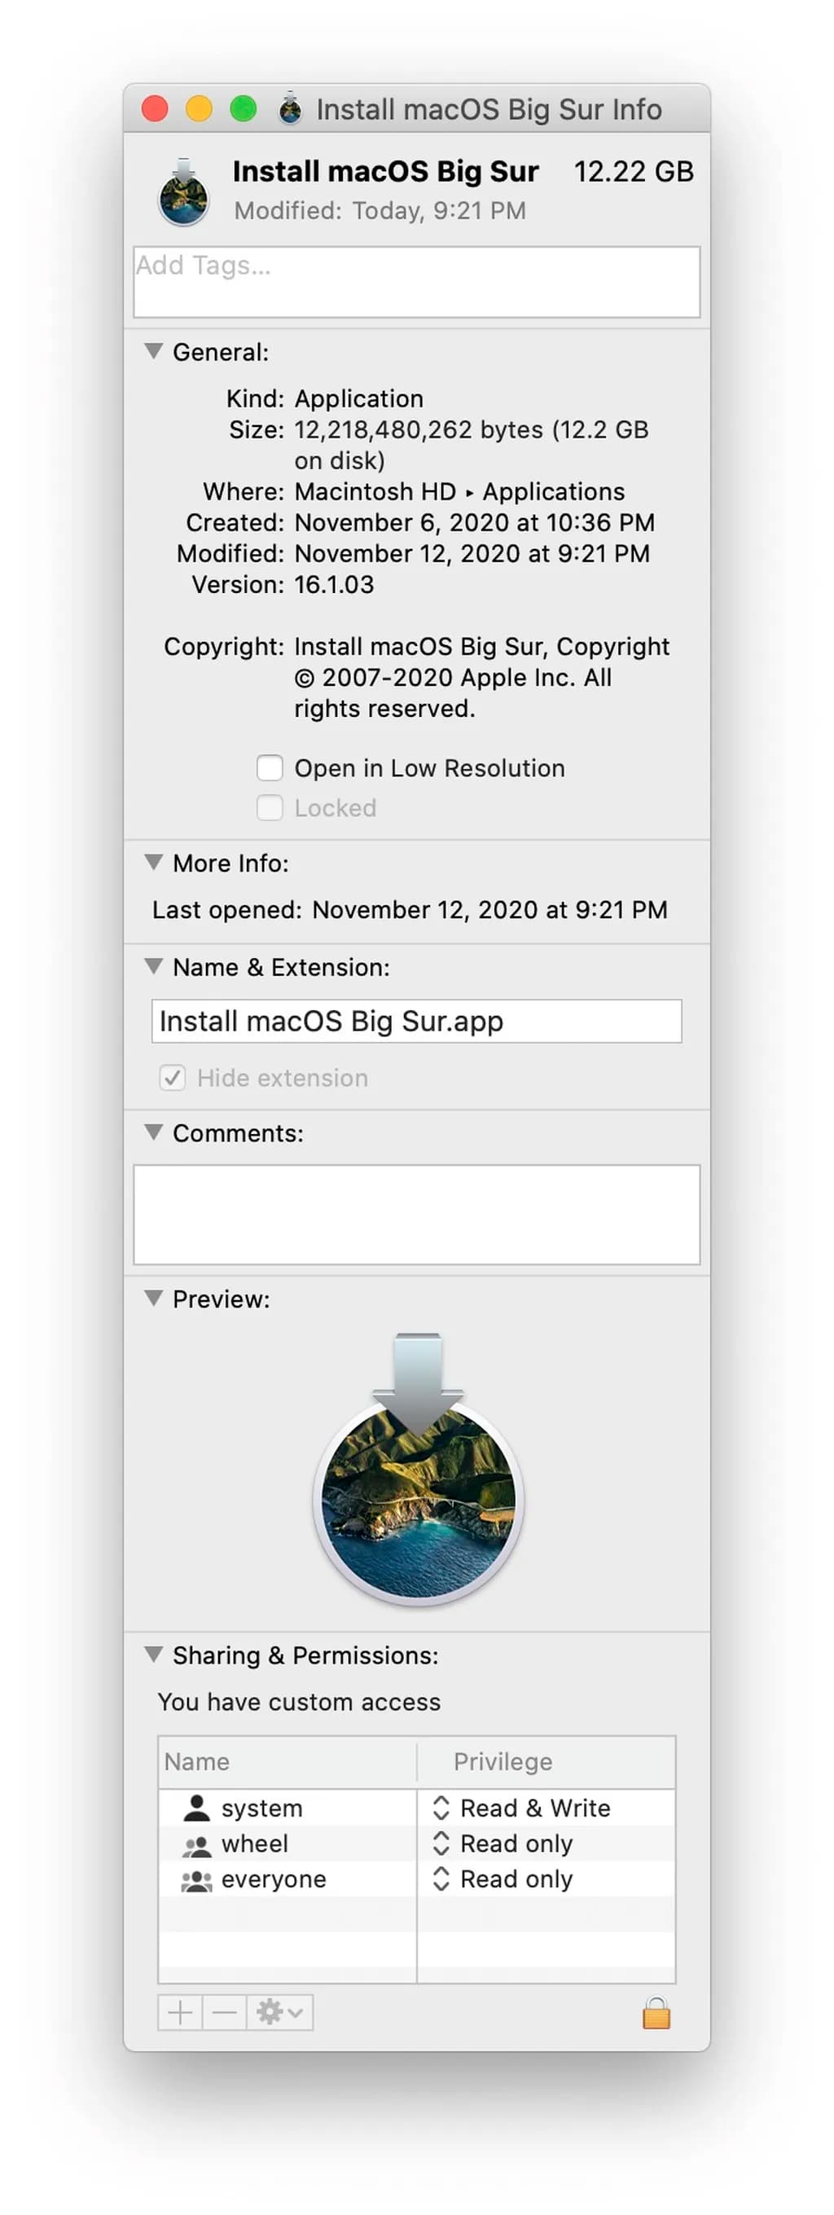834x2215 pixels.
Task: Click the installer icon in the header
Action: point(183,193)
